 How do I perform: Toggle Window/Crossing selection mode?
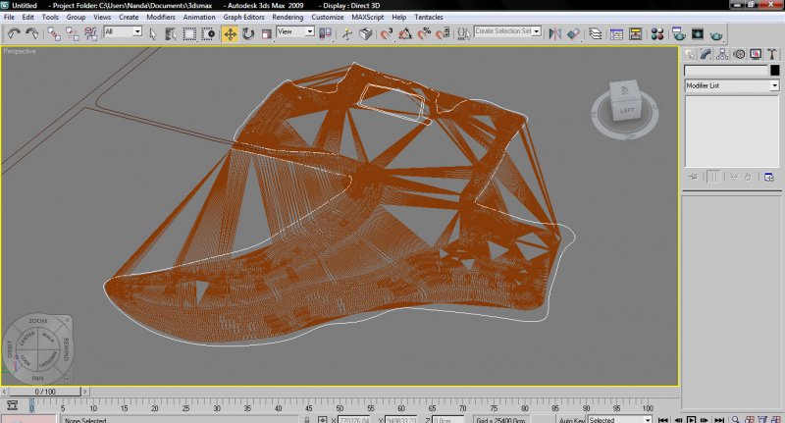pos(207,33)
